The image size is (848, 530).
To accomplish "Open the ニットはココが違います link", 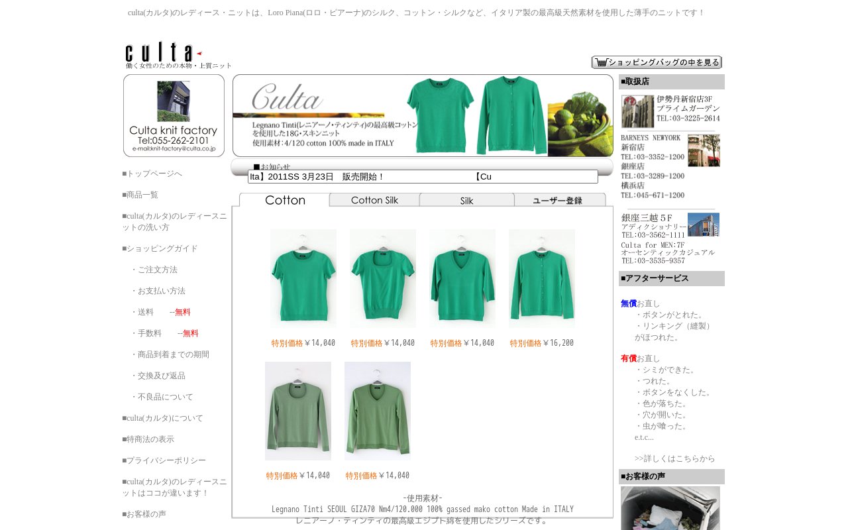I will [x=174, y=488].
